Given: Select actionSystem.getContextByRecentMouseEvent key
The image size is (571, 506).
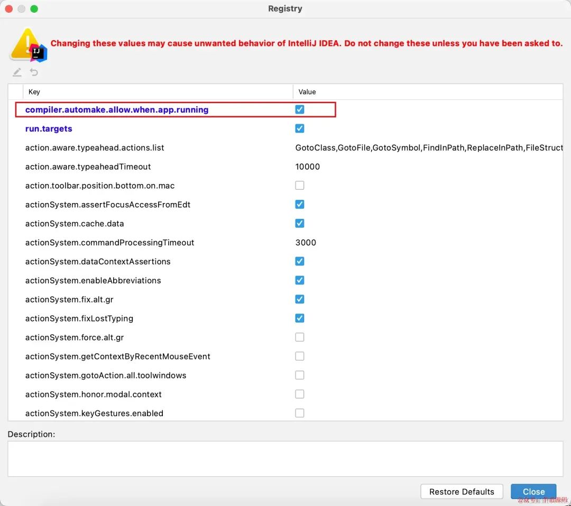Looking at the screenshot, I should tap(117, 356).
